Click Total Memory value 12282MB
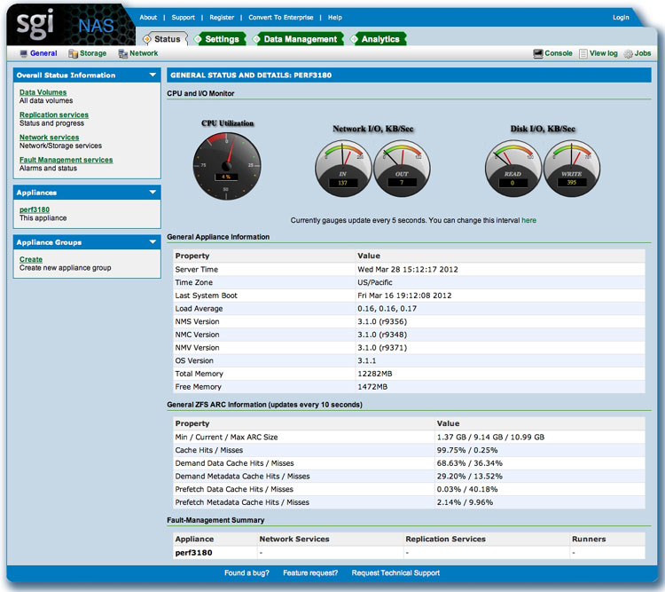The height and width of the screenshot is (592, 665). coord(375,374)
